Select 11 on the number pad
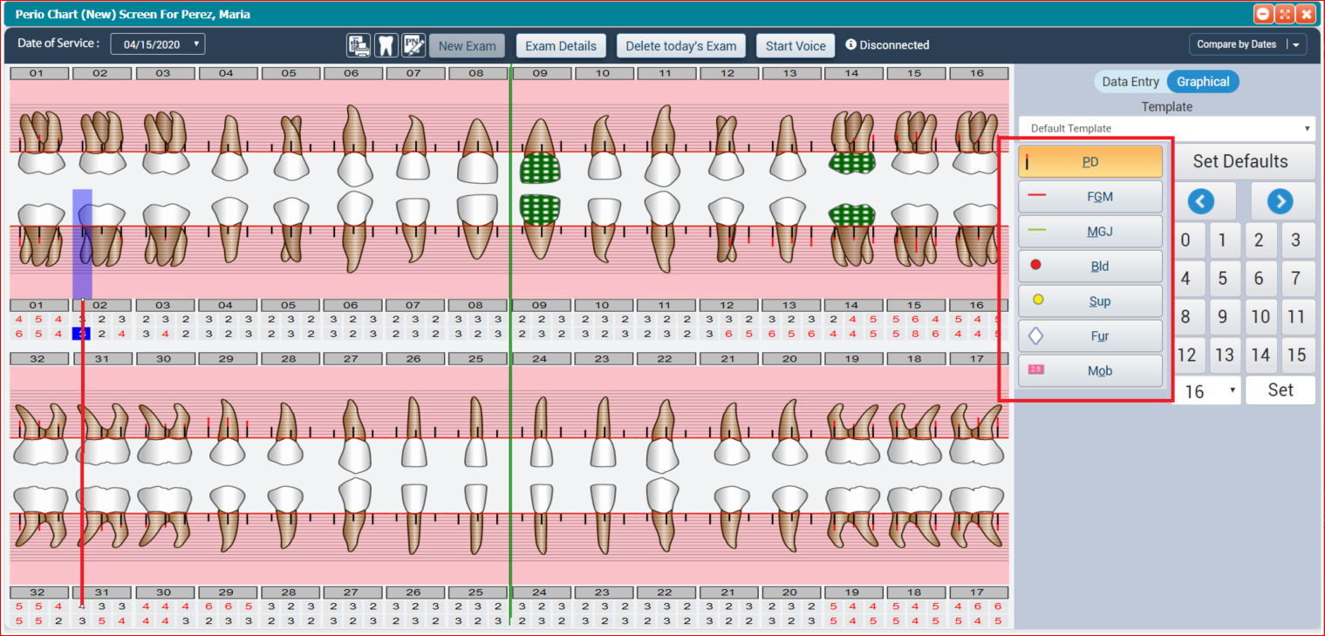Viewport: 1325px width, 636px height. 1297,317
